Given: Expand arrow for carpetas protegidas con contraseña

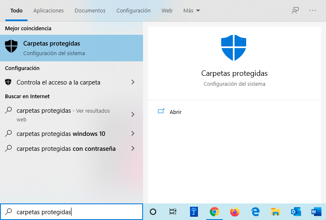Looking at the screenshot, I should coord(133,148).
